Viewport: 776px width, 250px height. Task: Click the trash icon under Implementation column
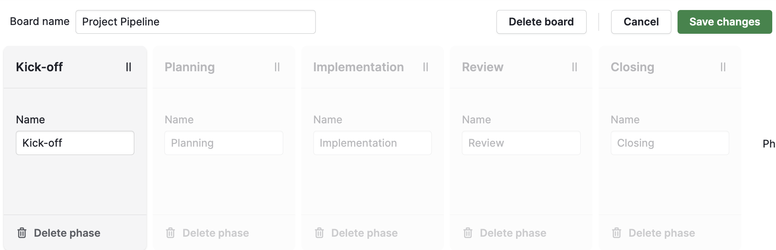[x=319, y=233]
